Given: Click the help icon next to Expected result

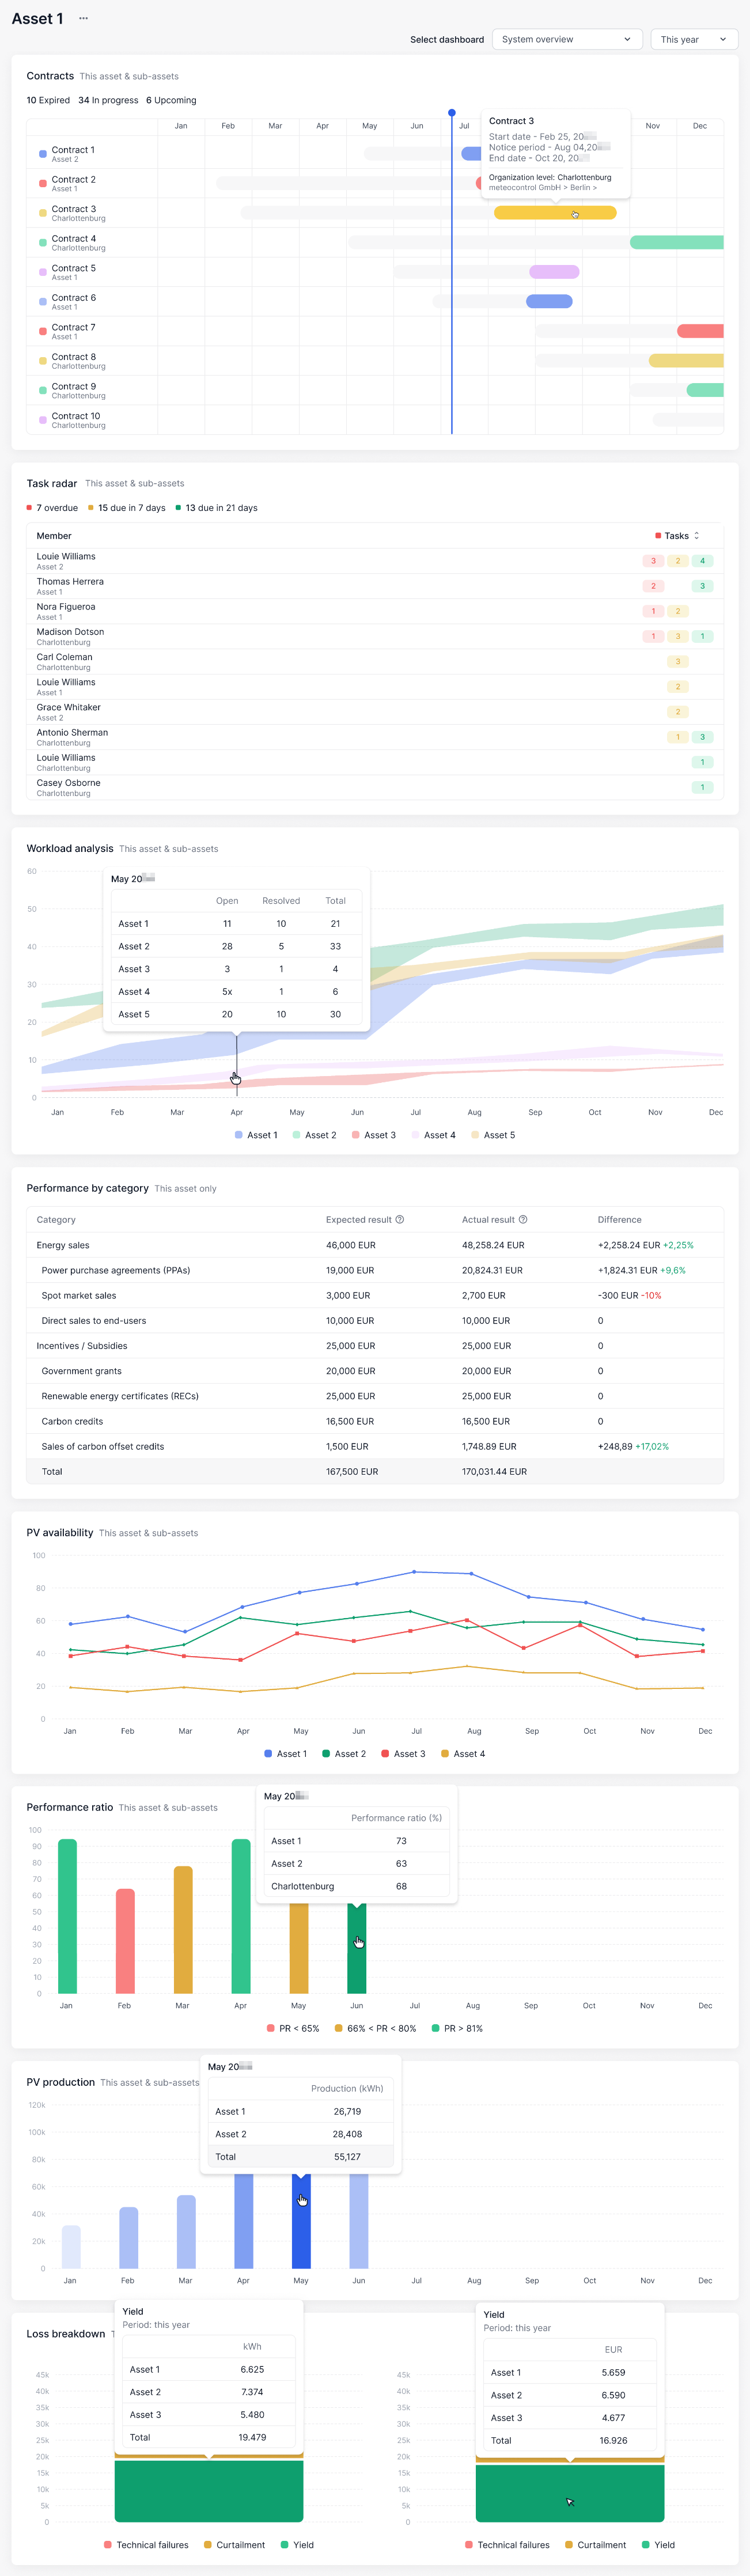Looking at the screenshot, I should pyautogui.click(x=400, y=1219).
